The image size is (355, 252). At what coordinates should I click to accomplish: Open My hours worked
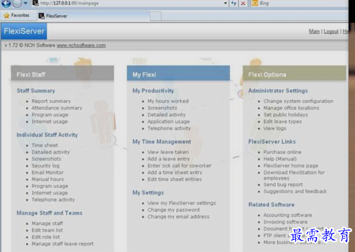click(x=168, y=101)
